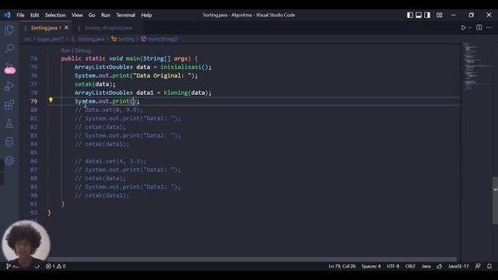Viewport: 498px width, 280px height.
Task: Open the Edit menu
Action: (x=34, y=15)
